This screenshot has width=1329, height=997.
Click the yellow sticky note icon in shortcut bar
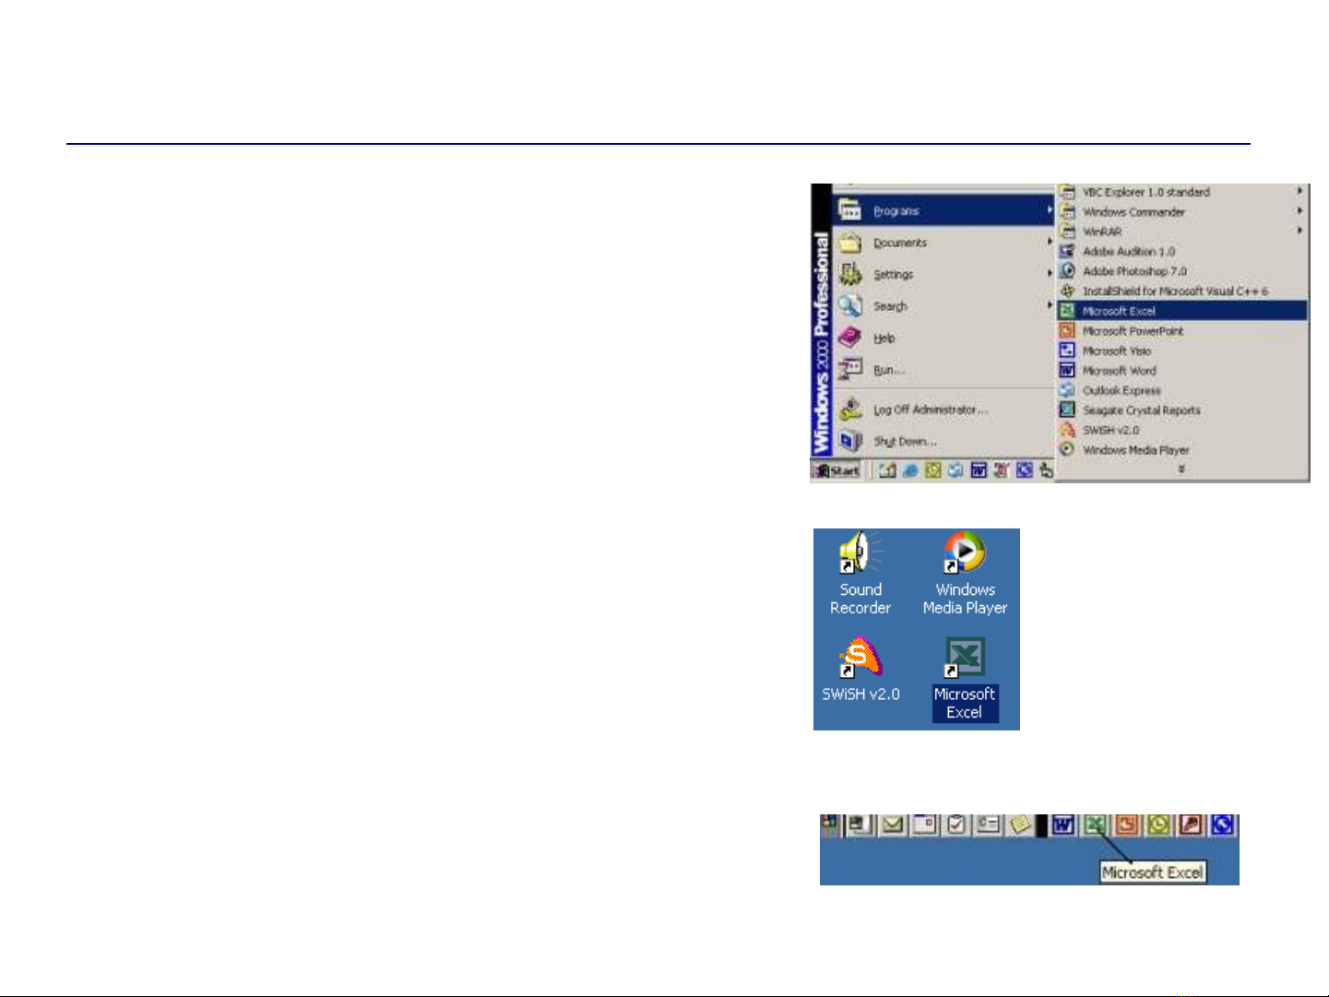pos(1019,825)
